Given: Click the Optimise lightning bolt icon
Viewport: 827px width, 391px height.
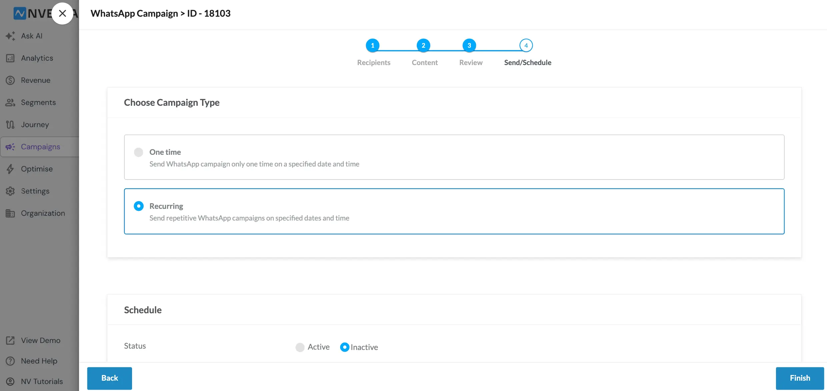Looking at the screenshot, I should tap(10, 169).
